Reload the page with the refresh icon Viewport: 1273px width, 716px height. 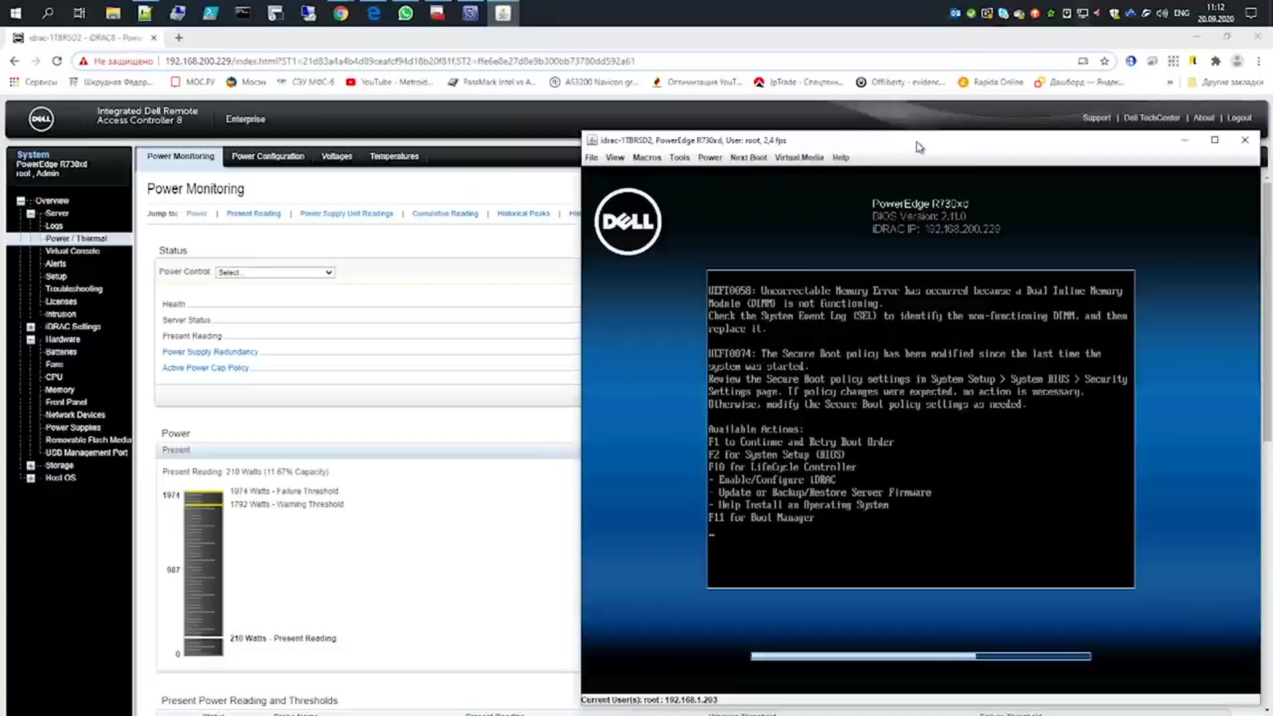(57, 61)
